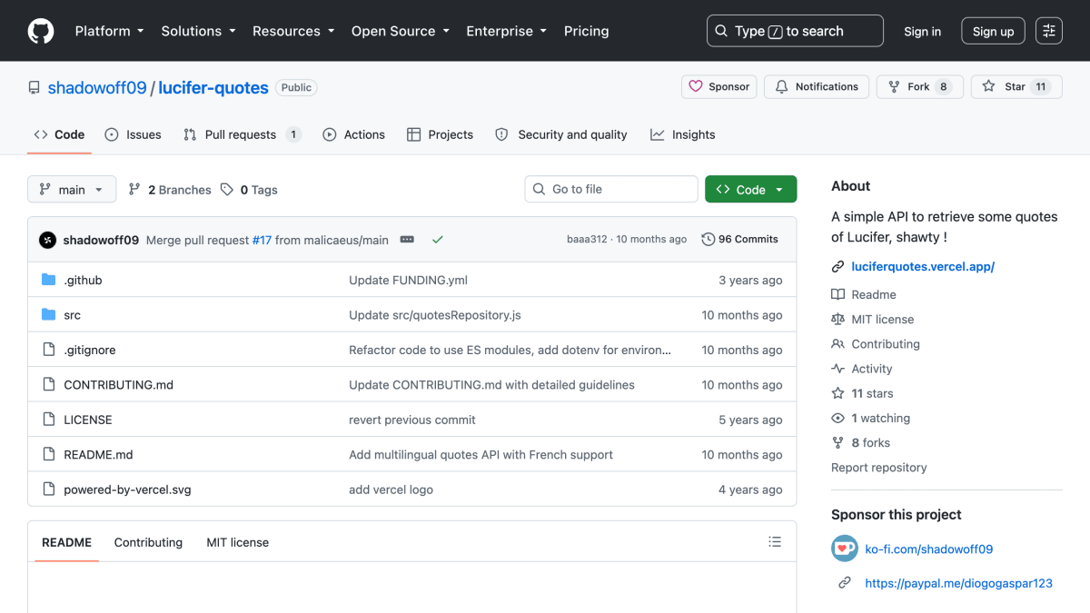Open the lucifer-quotes repository name link
The height and width of the screenshot is (613, 1090).
[213, 88]
